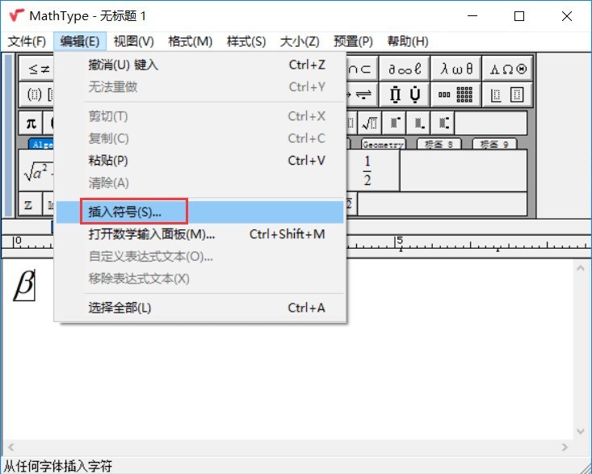Open the 文件(F) menu

click(x=27, y=41)
